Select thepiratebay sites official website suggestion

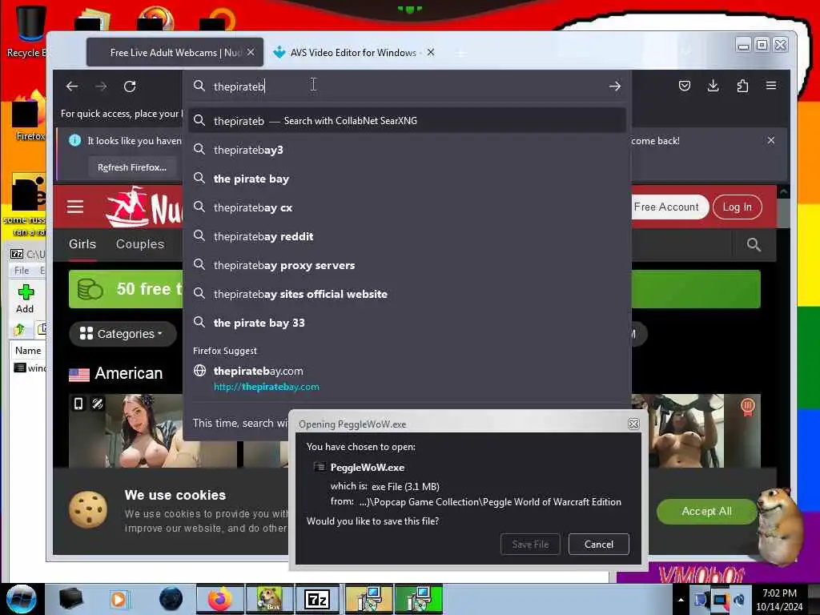[x=407, y=294]
